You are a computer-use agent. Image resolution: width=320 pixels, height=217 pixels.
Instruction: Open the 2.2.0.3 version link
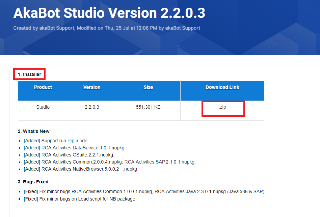92,107
